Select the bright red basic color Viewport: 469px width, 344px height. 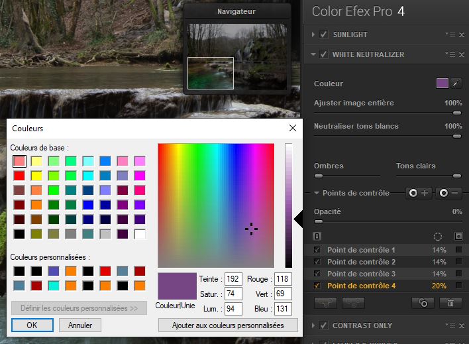(x=19, y=176)
